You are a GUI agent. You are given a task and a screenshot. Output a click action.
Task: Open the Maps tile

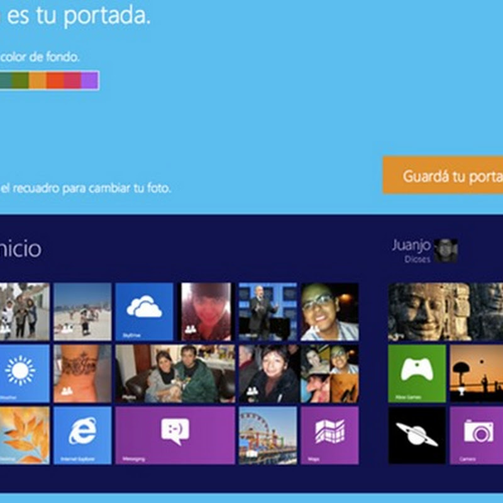[329, 435]
